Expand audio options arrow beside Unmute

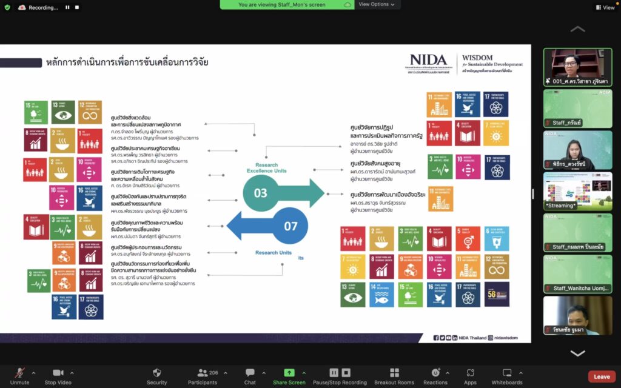[33, 373]
